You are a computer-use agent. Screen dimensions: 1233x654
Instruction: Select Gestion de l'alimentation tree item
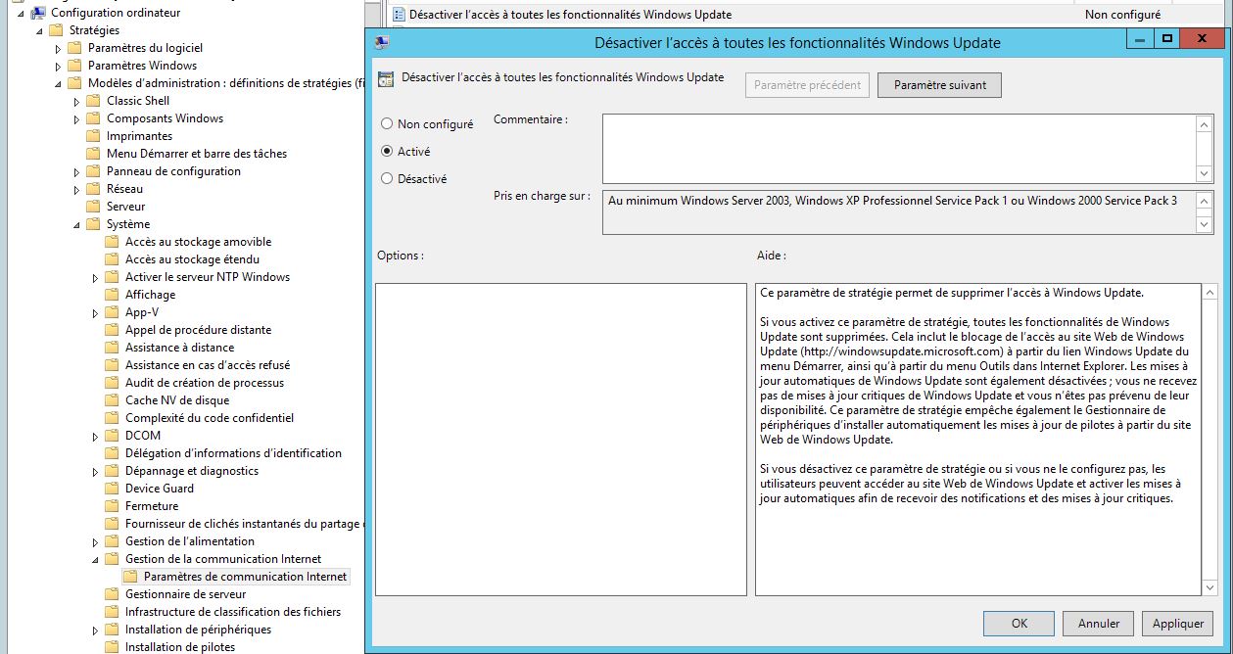[x=190, y=541]
